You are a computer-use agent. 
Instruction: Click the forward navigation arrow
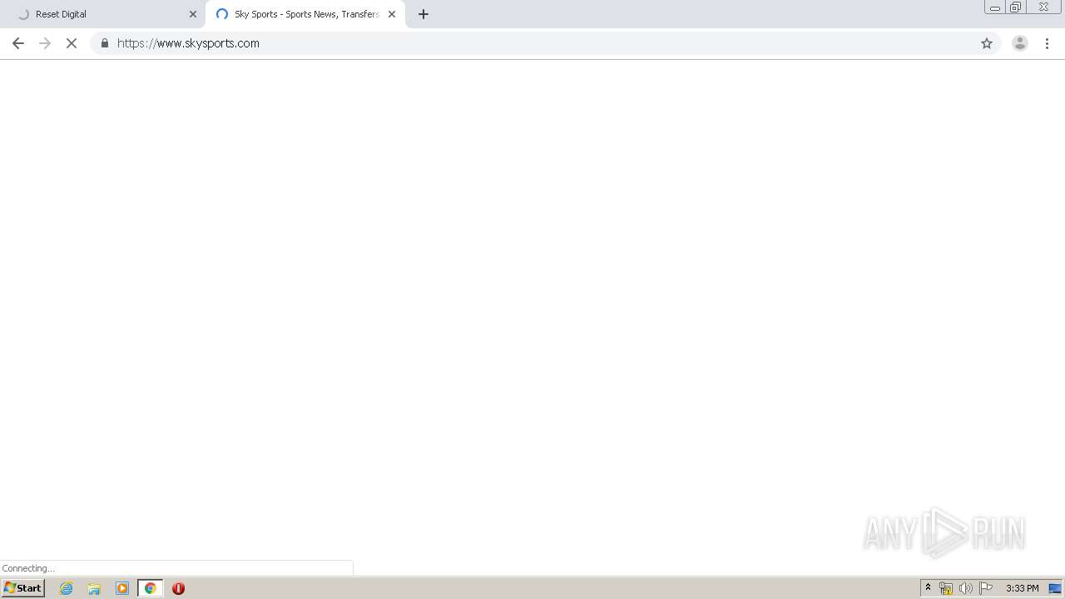45,43
